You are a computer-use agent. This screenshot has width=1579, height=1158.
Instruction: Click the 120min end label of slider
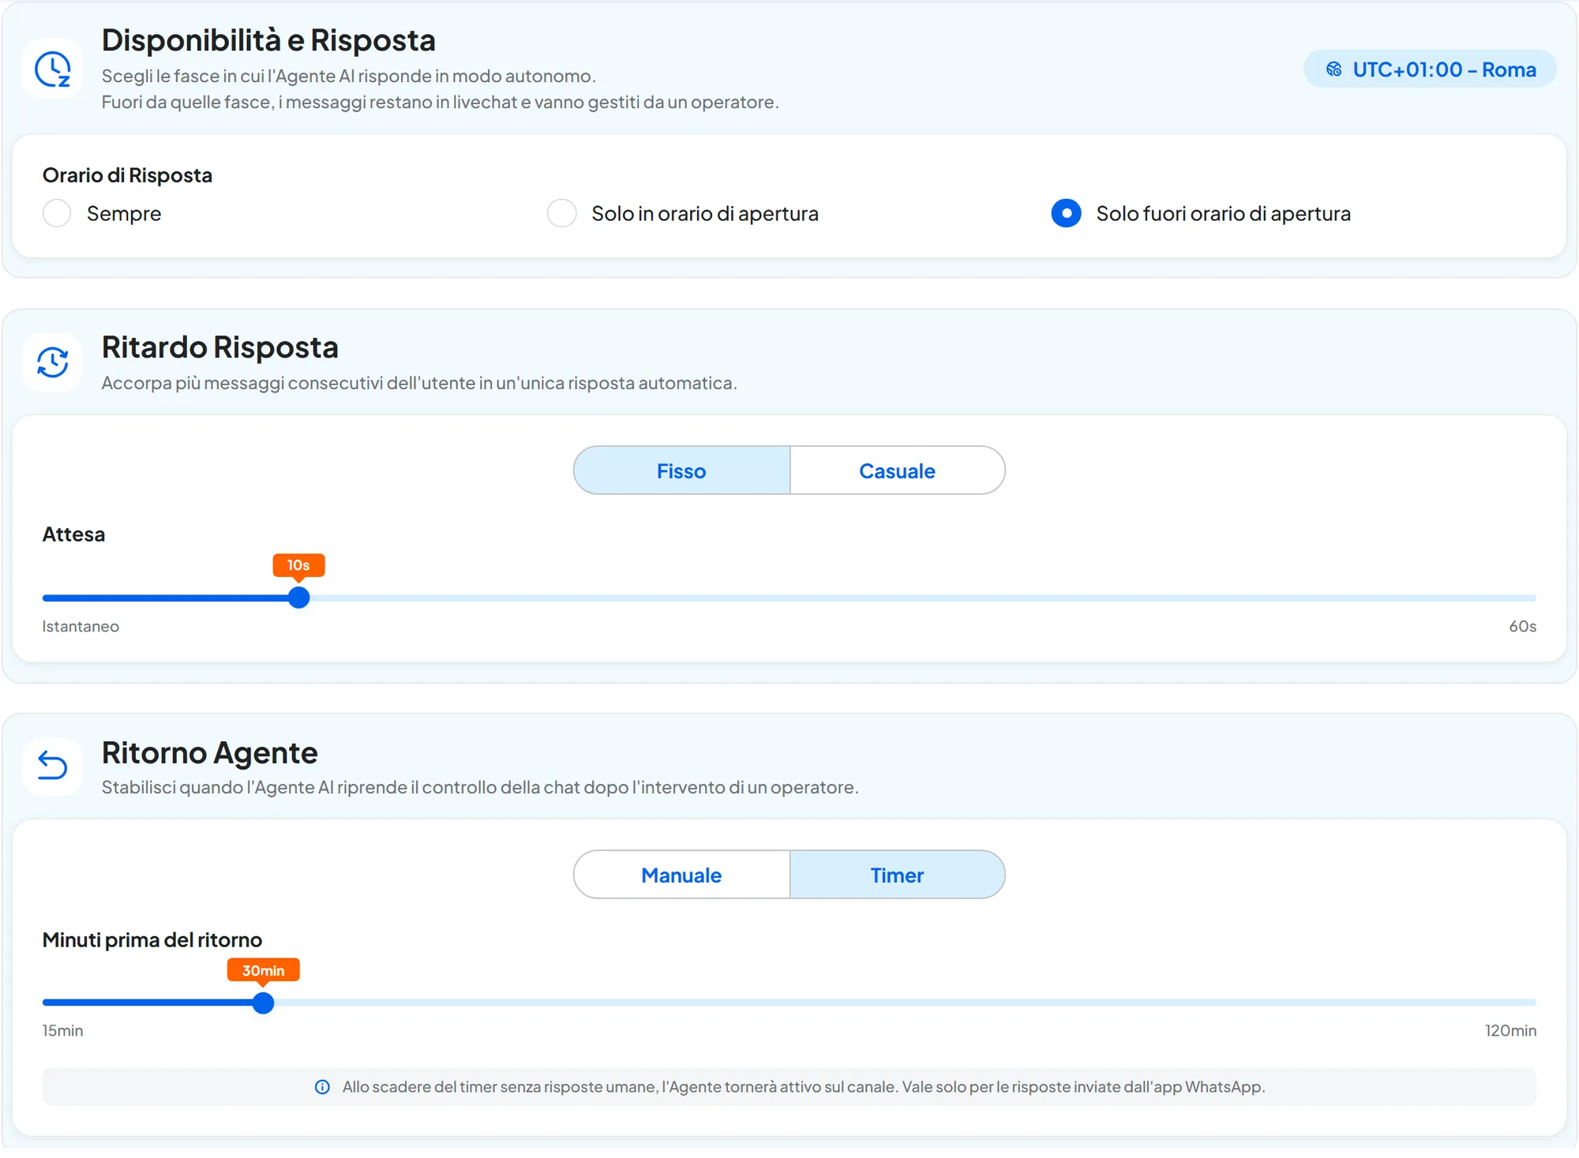[x=1510, y=1030]
